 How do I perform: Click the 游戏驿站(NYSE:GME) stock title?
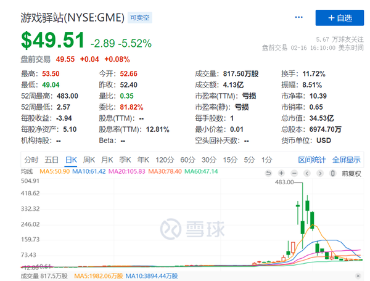tap(72, 18)
